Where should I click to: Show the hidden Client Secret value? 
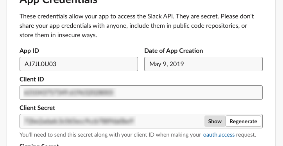(215, 121)
